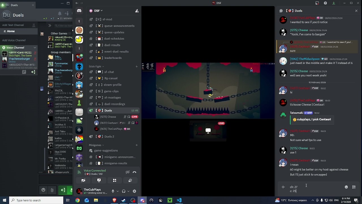Open Discord help icon in title bar
Image resolution: width=362 pixels, height=204 pixels.
(x=326, y=3)
